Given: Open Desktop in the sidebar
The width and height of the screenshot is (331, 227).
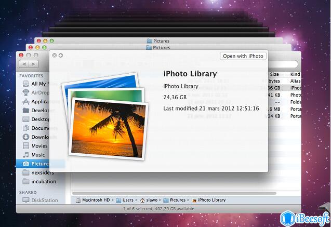Looking at the screenshot, I should (x=36, y=119).
